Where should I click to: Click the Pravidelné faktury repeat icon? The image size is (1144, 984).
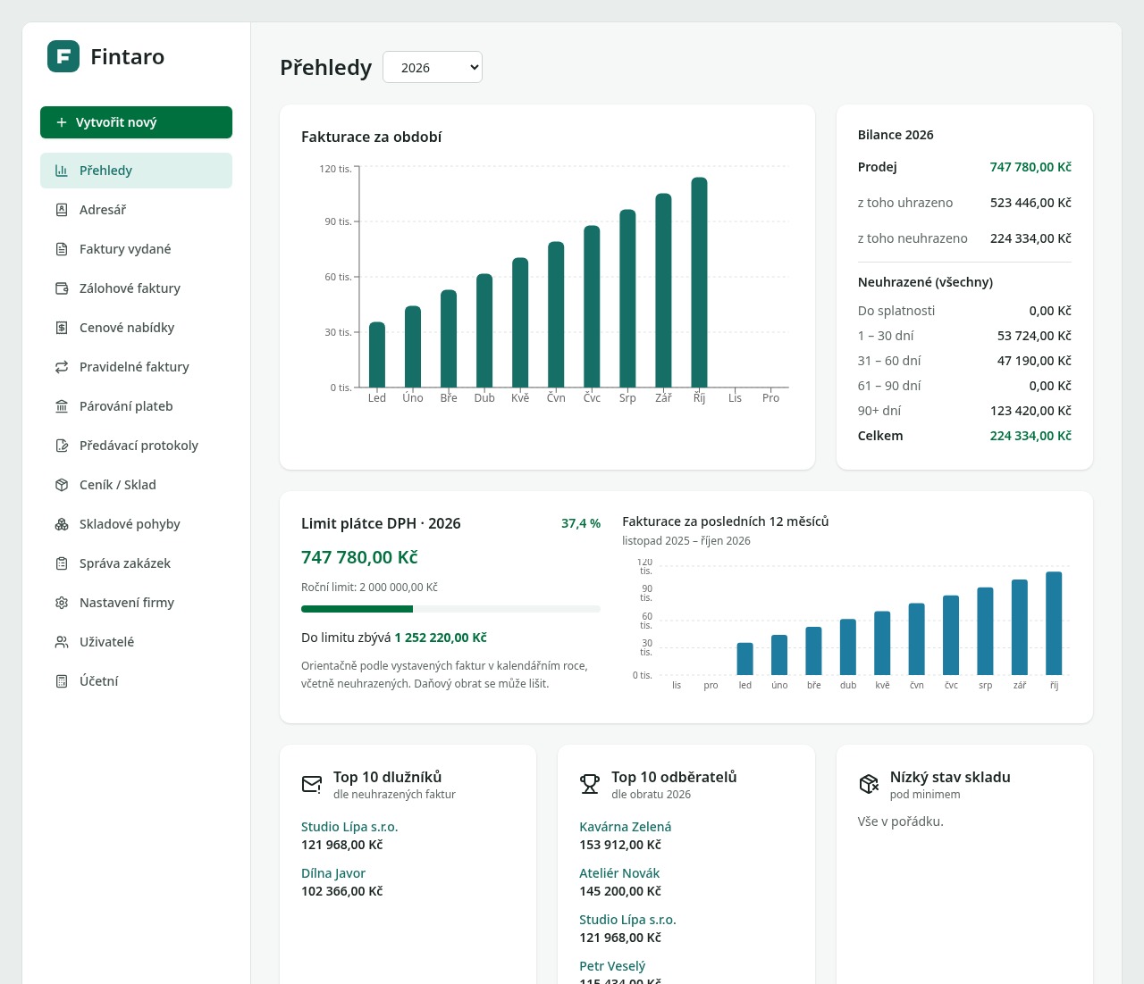coord(62,367)
